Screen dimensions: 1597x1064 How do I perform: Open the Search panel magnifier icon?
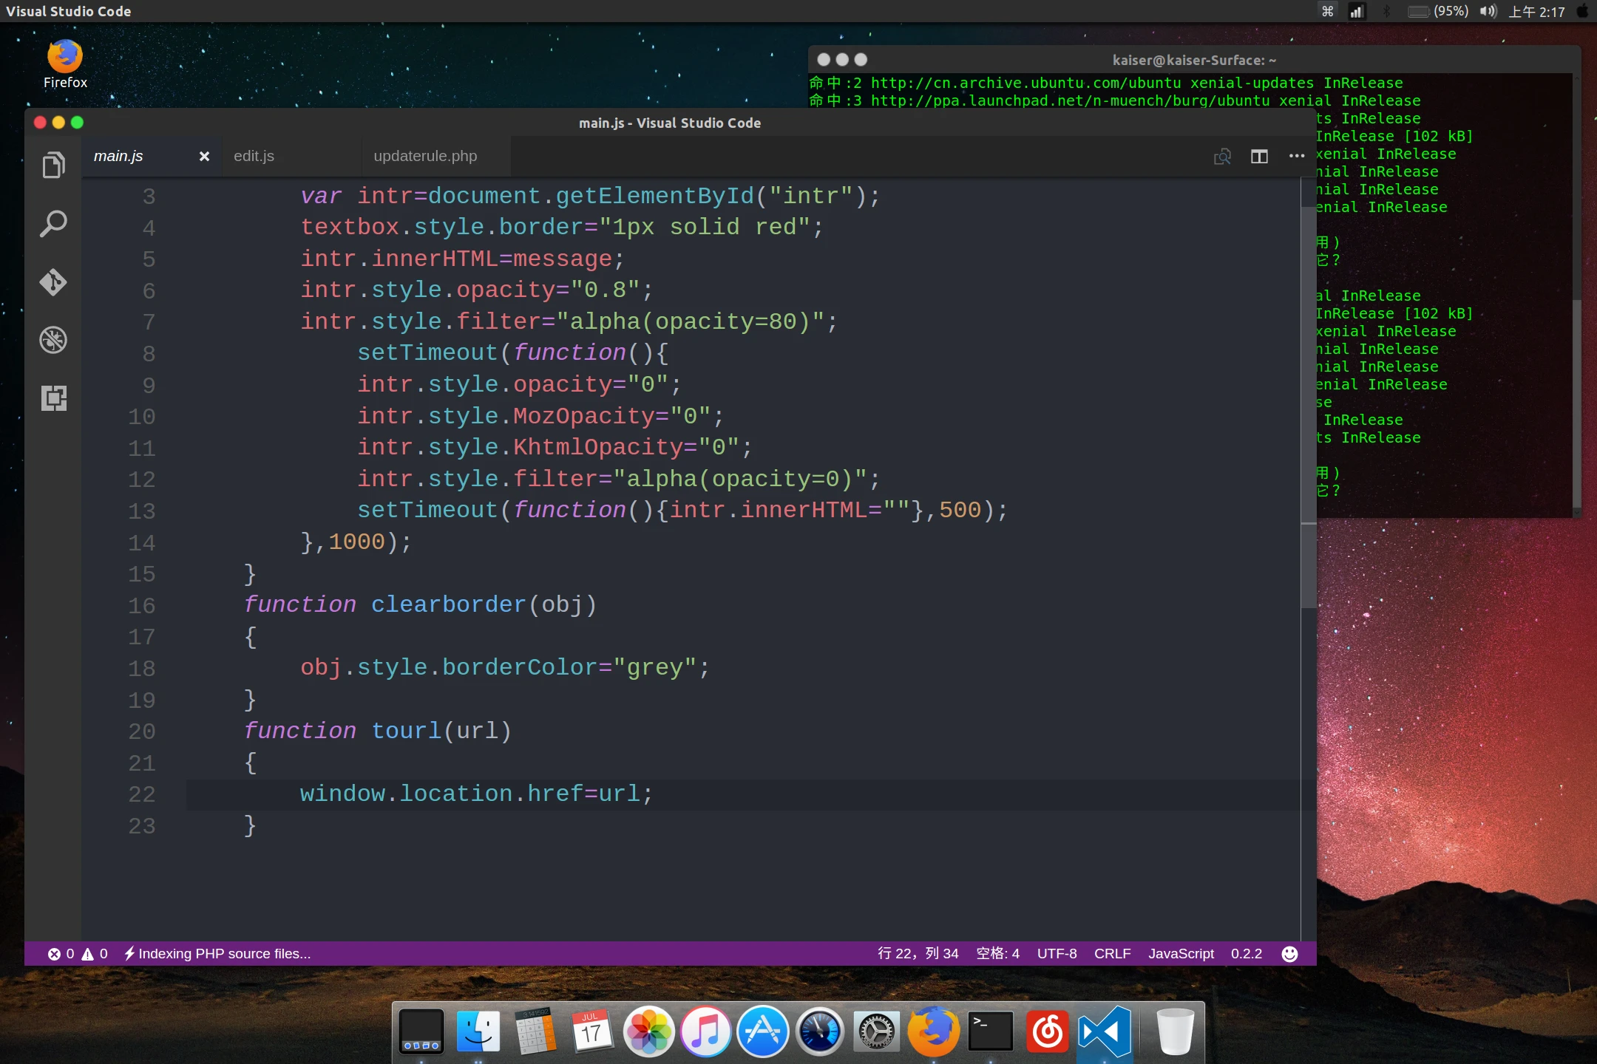[53, 223]
